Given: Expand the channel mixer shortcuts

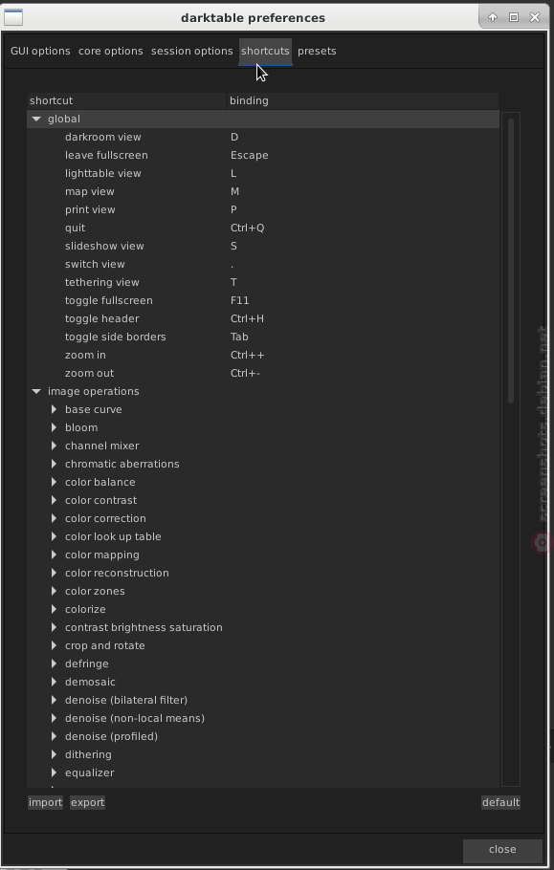Looking at the screenshot, I should tap(54, 446).
